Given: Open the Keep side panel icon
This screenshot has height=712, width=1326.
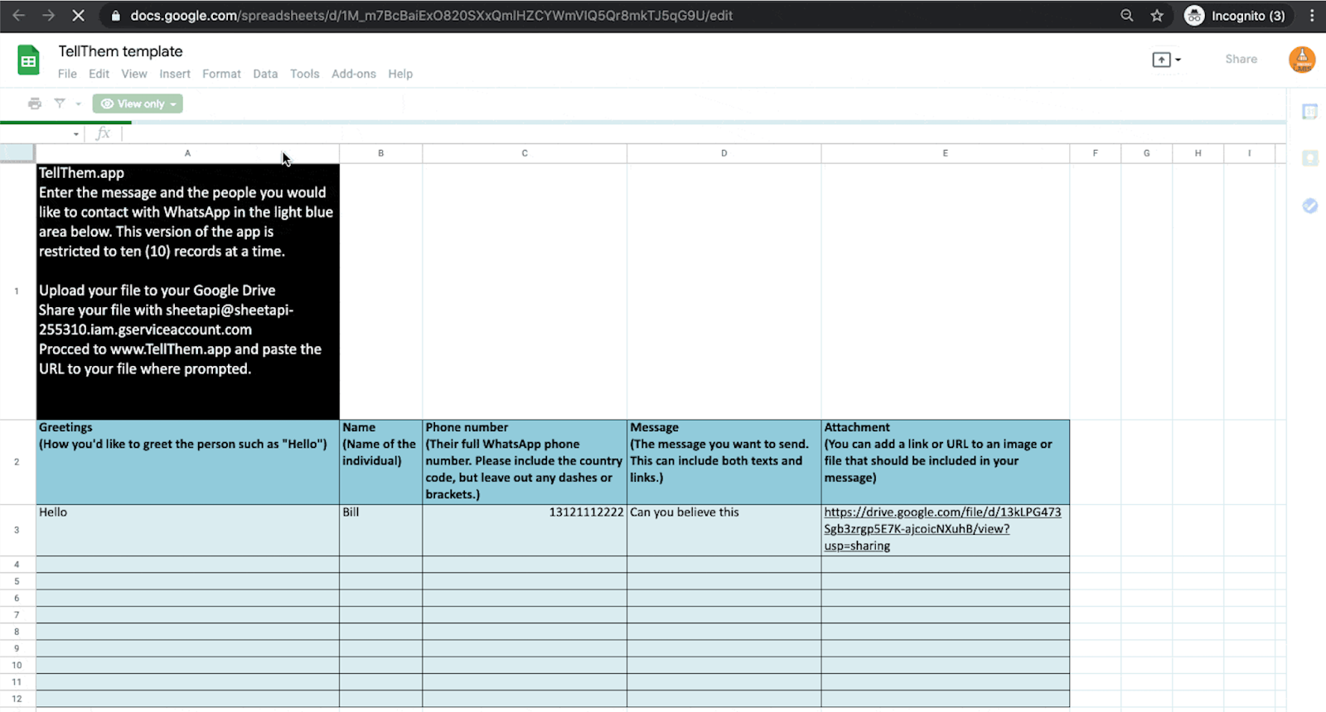Looking at the screenshot, I should 1309,158.
